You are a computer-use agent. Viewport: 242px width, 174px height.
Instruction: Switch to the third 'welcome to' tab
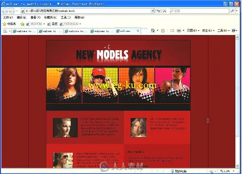76,31
